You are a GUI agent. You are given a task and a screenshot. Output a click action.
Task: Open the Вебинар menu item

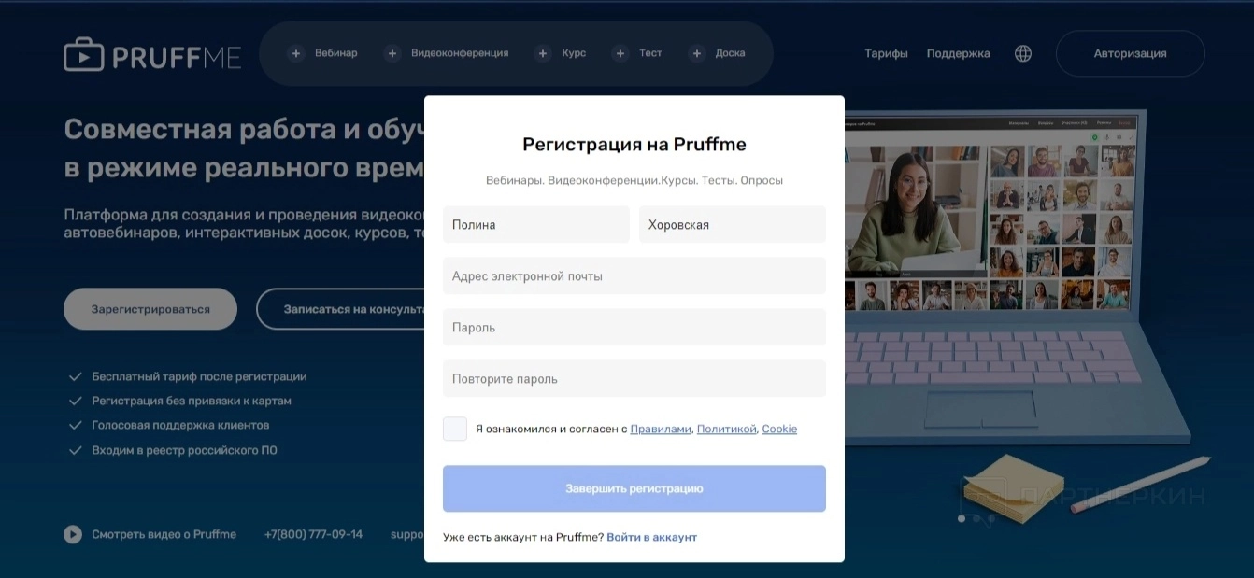tap(336, 53)
